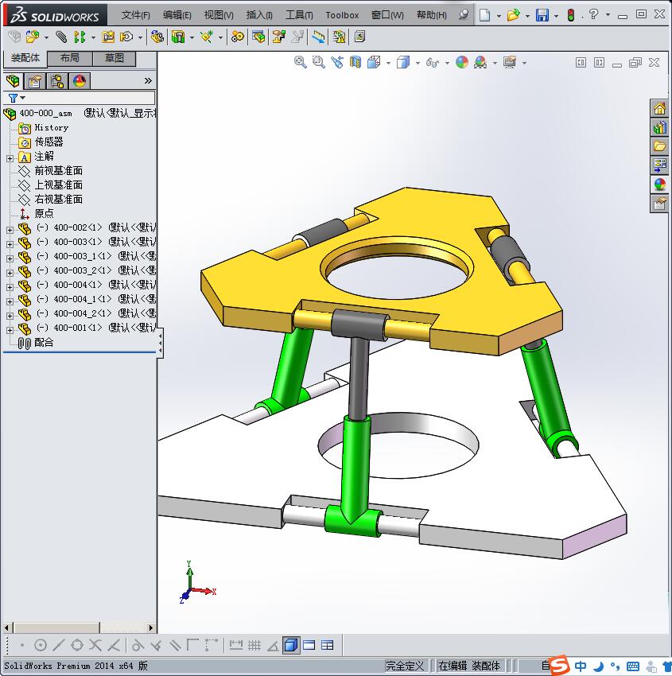Open the Toolbox menu
This screenshot has height=676, width=672.
342,15
